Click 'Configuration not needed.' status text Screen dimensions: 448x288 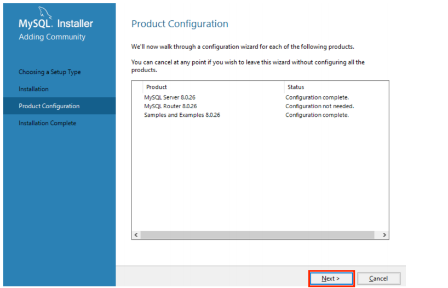[x=320, y=106]
